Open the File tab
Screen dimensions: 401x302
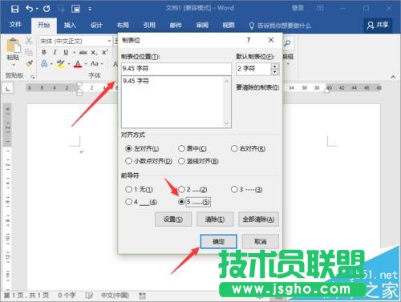(x=15, y=25)
